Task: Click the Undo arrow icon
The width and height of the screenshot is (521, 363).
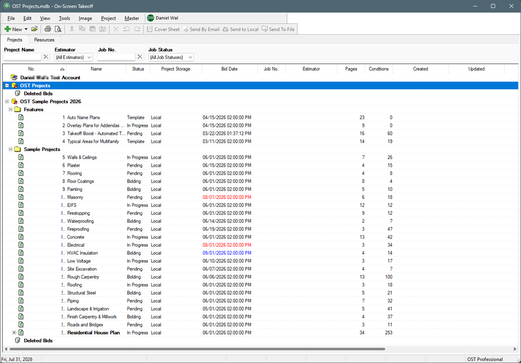Action: tap(126, 30)
